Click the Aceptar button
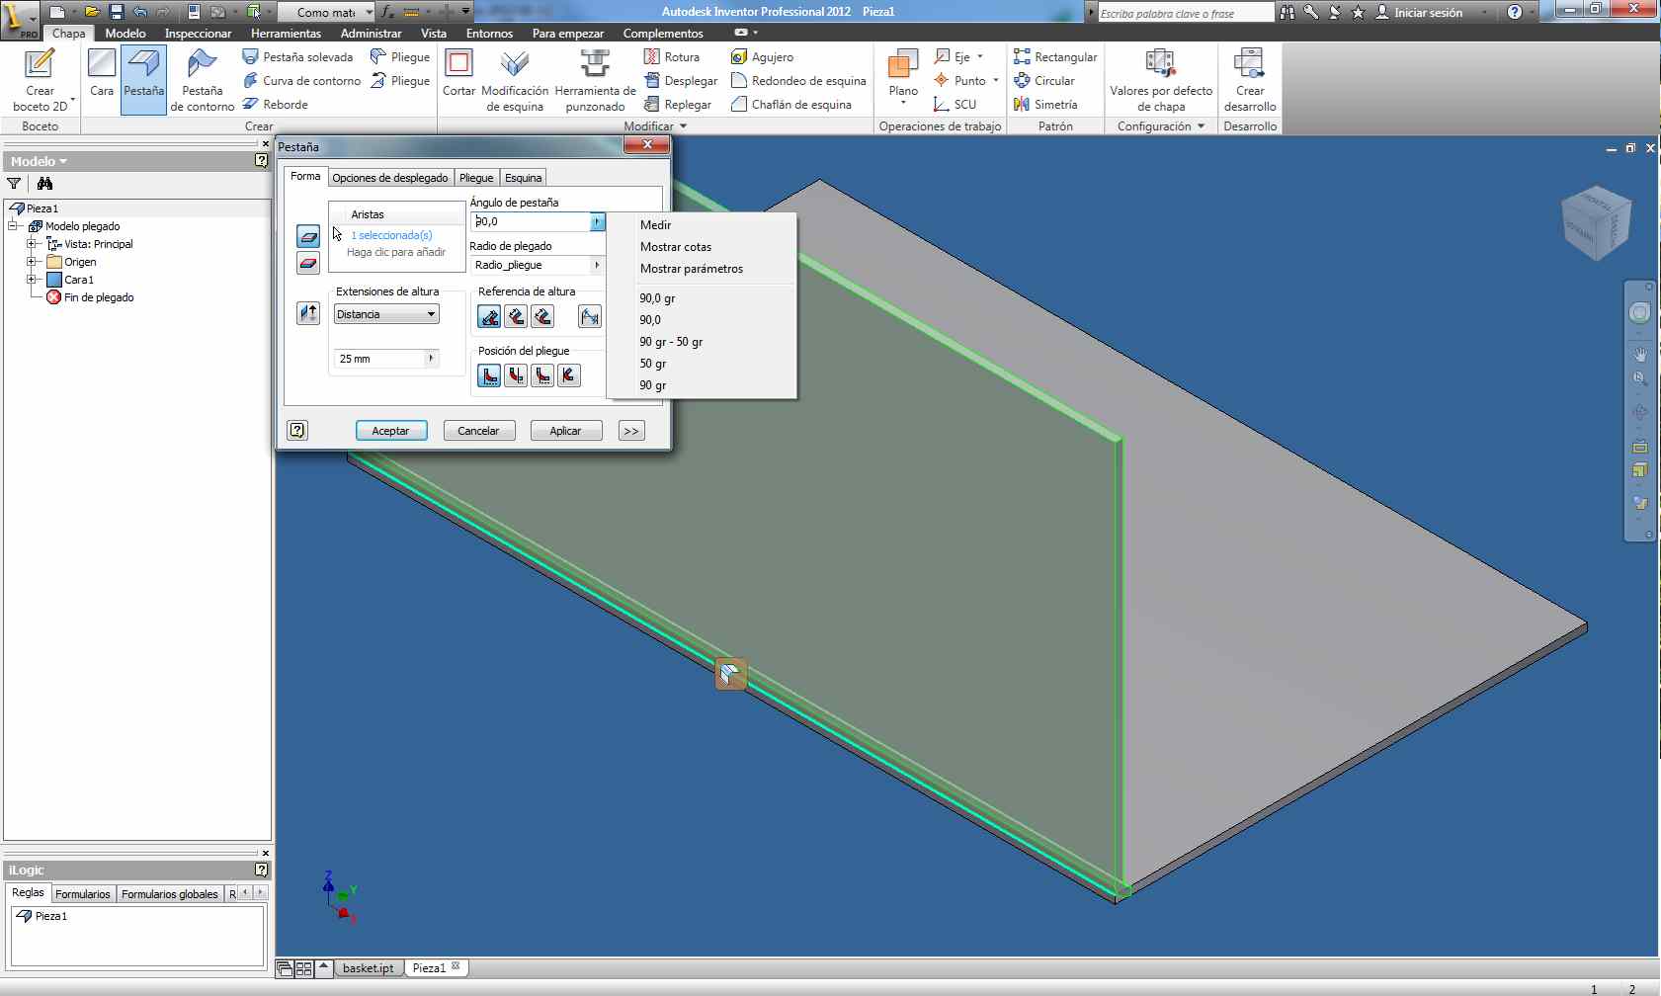The image size is (1661, 996). 391,431
